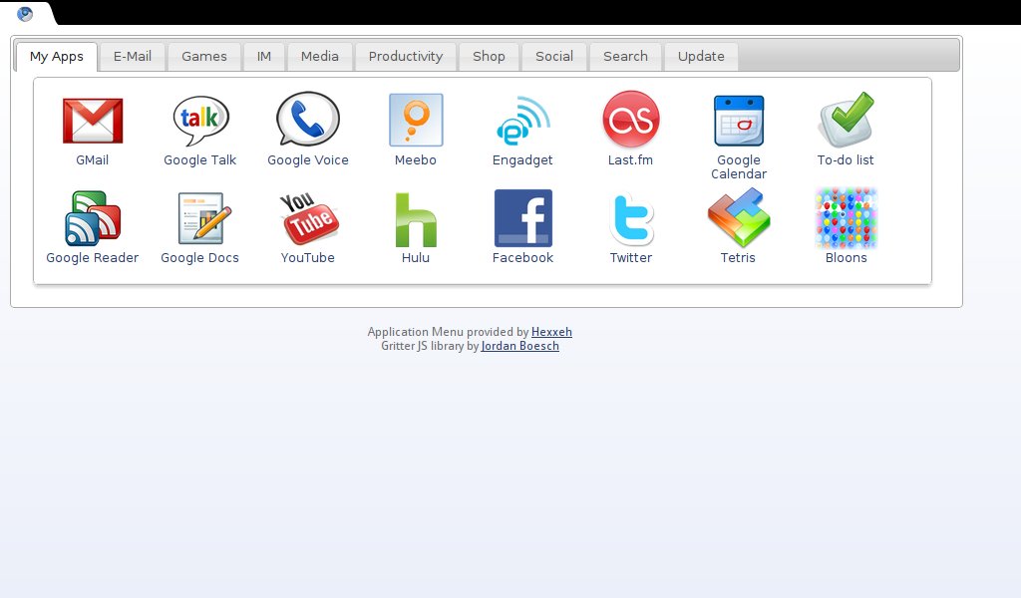The width and height of the screenshot is (1021, 598).
Task: Click the Tetris text label
Action: click(x=738, y=258)
